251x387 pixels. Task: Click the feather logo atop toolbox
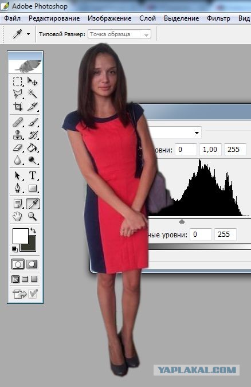coord(25,66)
